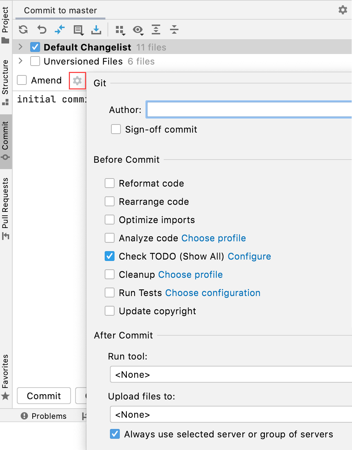The width and height of the screenshot is (352, 450).
Task: Expand all file groups in changes tree
Action: coord(156,30)
